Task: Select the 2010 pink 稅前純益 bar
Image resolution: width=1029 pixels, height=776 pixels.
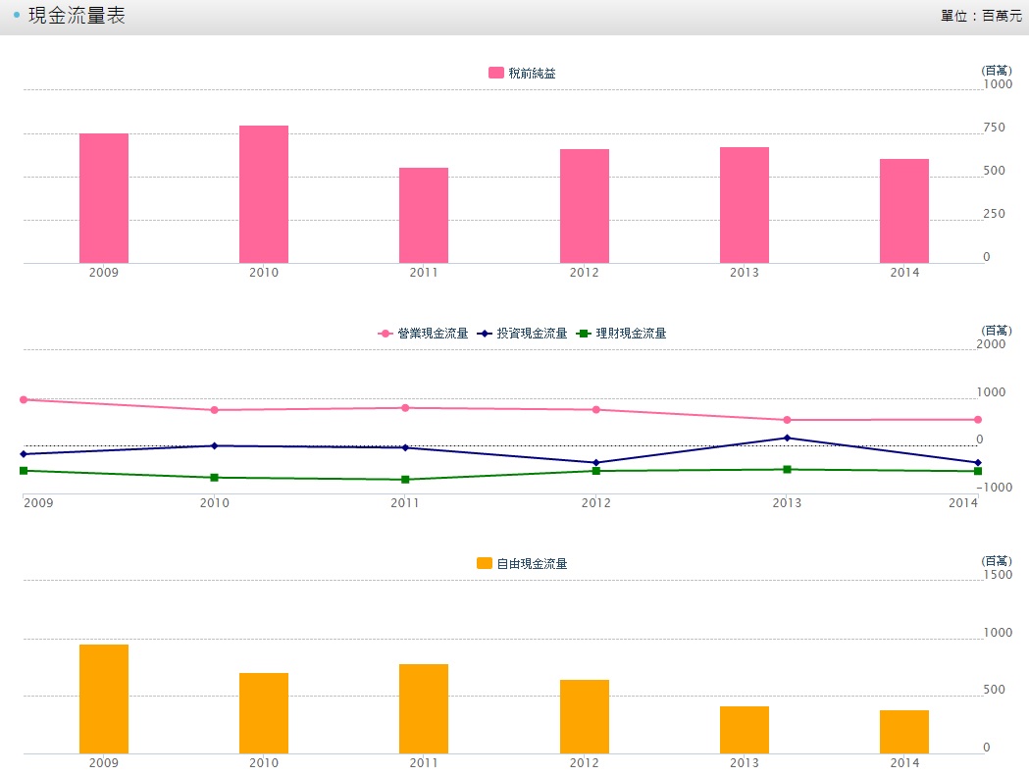Action: (x=264, y=194)
